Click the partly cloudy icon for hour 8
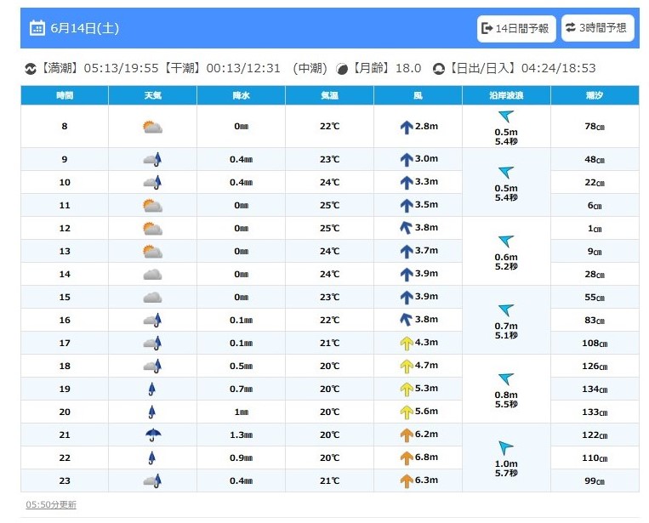The height and width of the screenshot is (523, 649). click(x=152, y=127)
